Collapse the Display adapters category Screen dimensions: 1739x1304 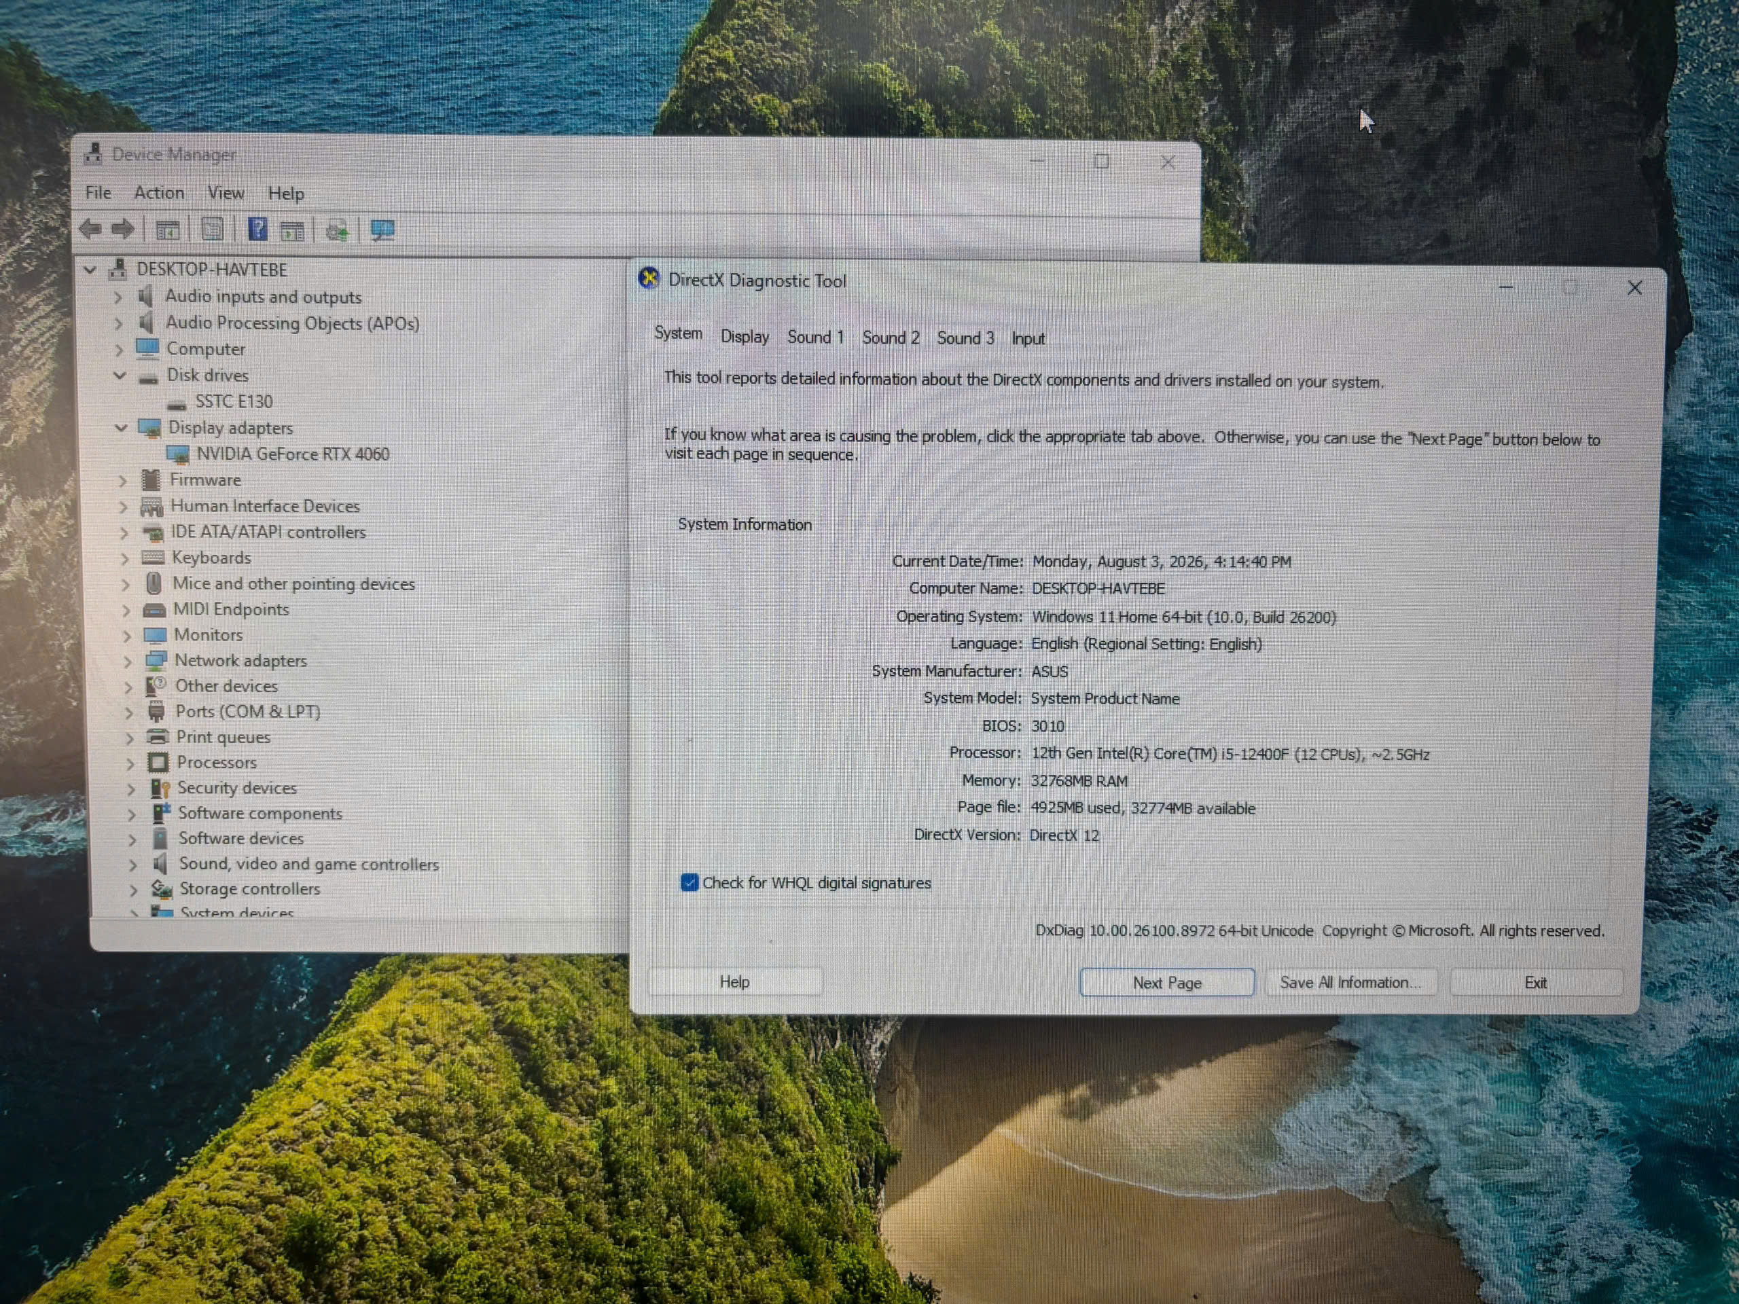click(x=121, y=428)
